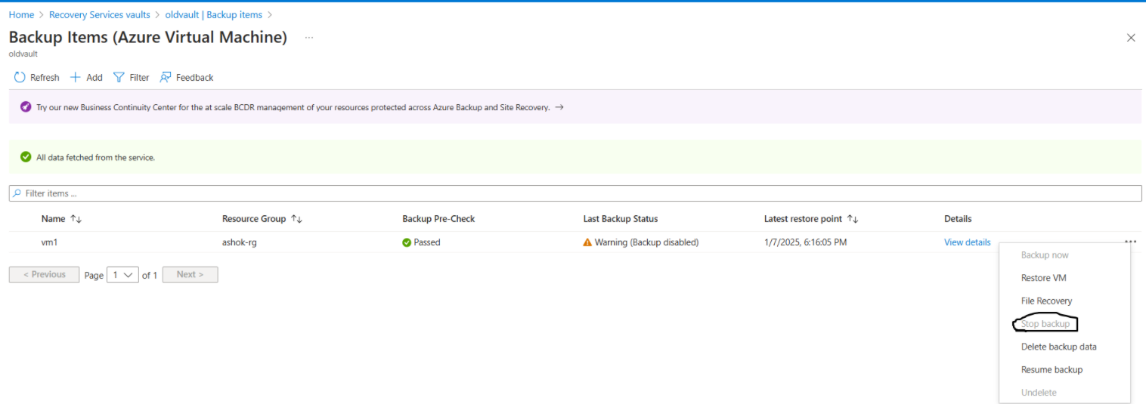Select Stop backup menu entry
The height and width of the screenshot is (404, 1146).
pos(1045,324)
